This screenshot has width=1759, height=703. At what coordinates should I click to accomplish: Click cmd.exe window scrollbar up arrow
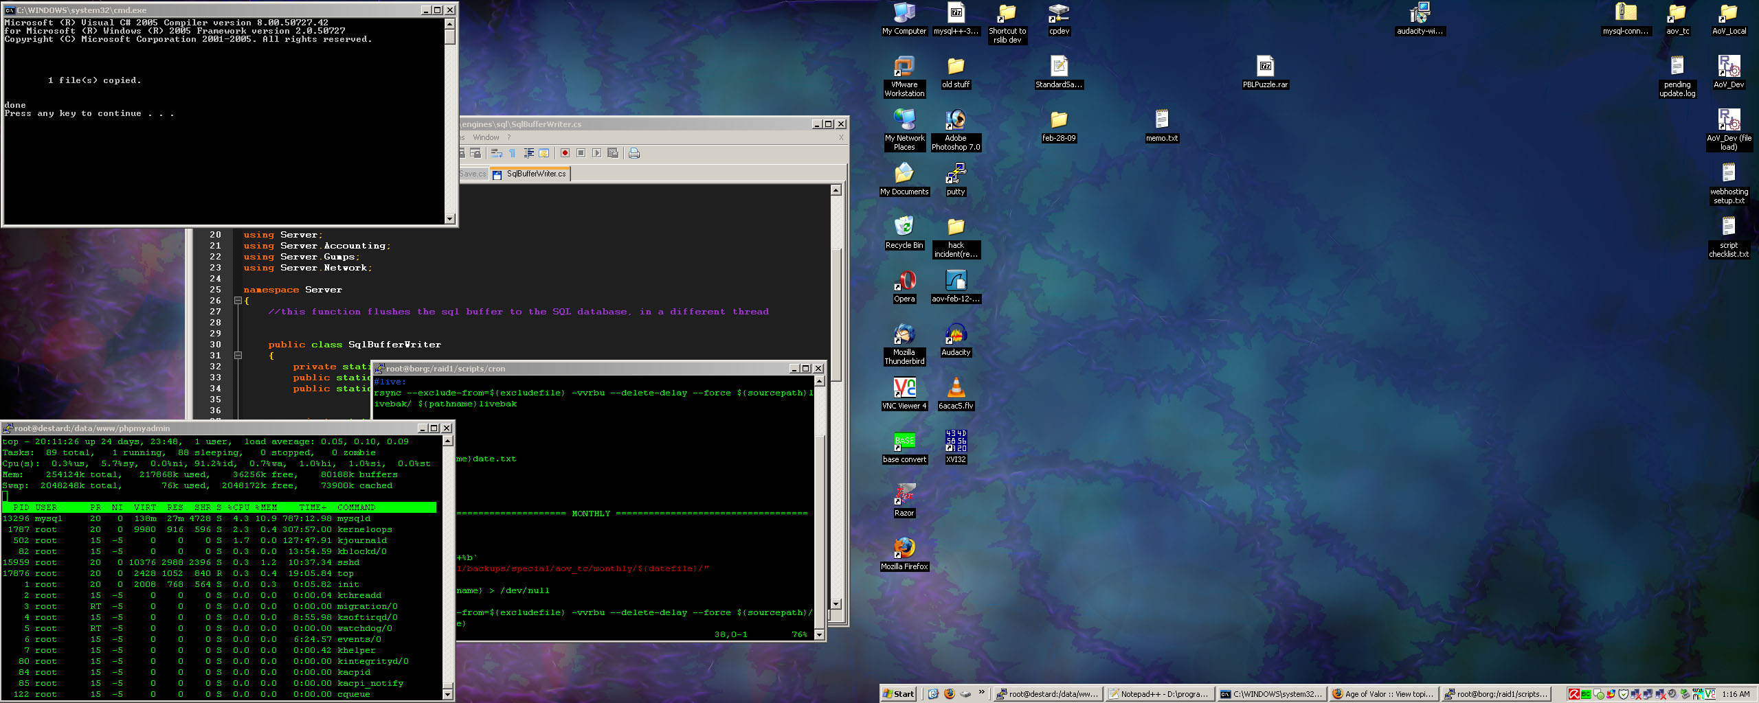(450, 24)
